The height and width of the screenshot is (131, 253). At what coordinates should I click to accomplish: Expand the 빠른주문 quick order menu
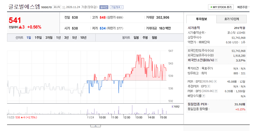click(x=243, y=7)
